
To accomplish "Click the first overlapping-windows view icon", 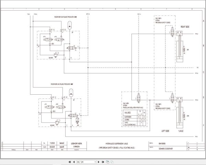I will click(107, 162).
